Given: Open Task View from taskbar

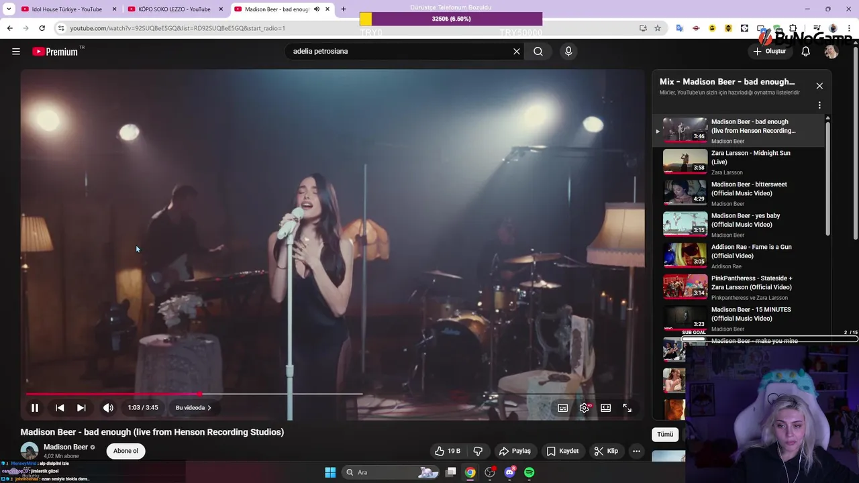Looking at the screenshot, I should (x=451, y=472).
